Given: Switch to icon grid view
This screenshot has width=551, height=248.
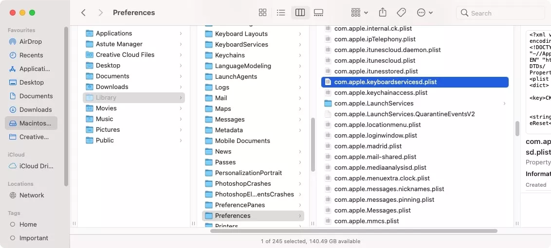Looking at the screenshot, I should 262,13.
